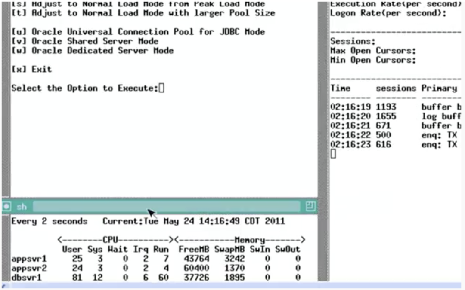The height and width of the screenshot is (290, 465).
Task: Select '[v] Oracle Shared Server Mode' line
Action: [x=85, y=41]
